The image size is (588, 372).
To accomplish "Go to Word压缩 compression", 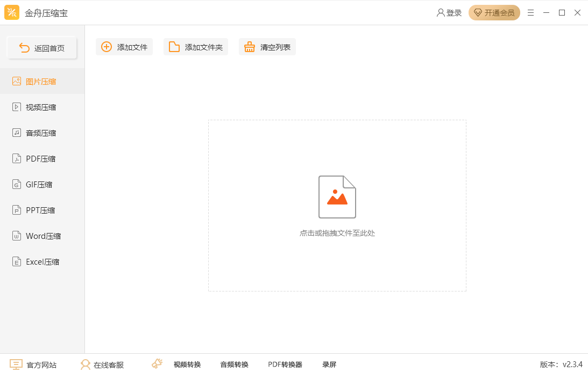I will (43, 236).
